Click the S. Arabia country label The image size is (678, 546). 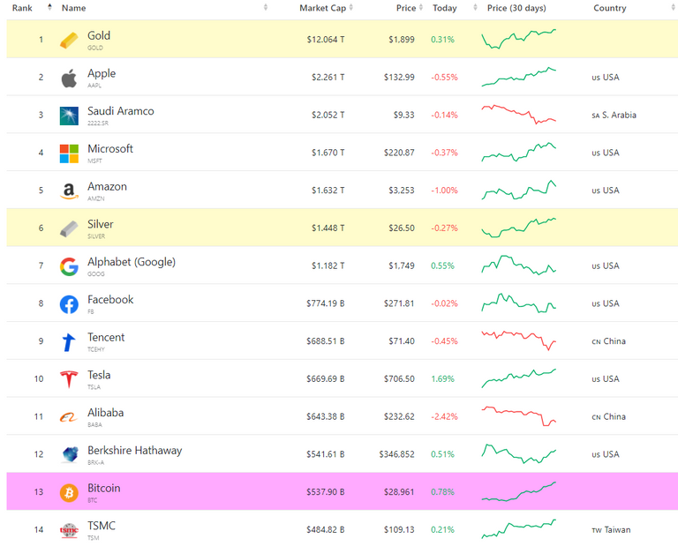coord(614,115)
